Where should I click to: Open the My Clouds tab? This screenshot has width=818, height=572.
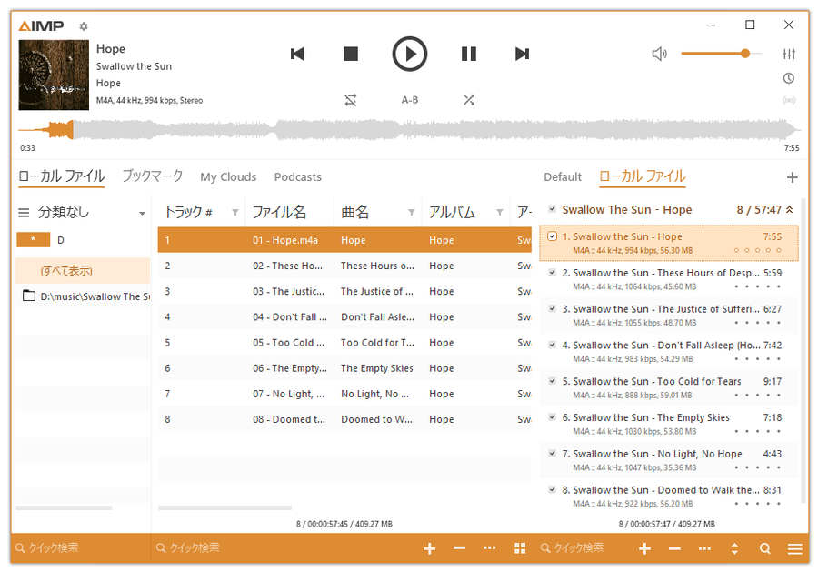228,177
